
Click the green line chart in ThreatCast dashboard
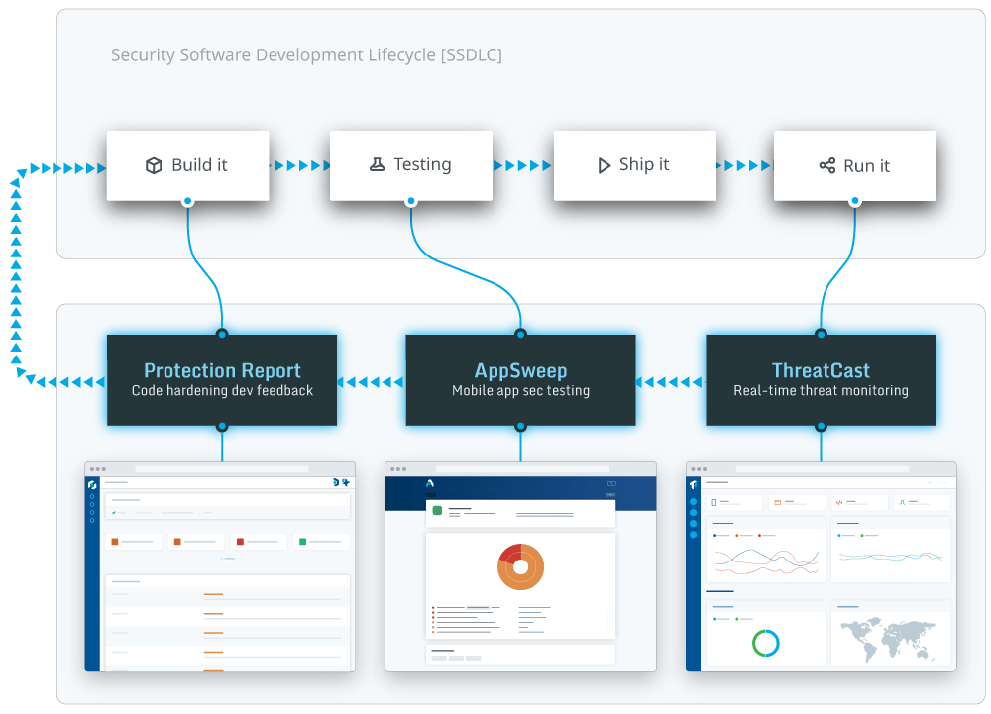click(x=891, y=557)
